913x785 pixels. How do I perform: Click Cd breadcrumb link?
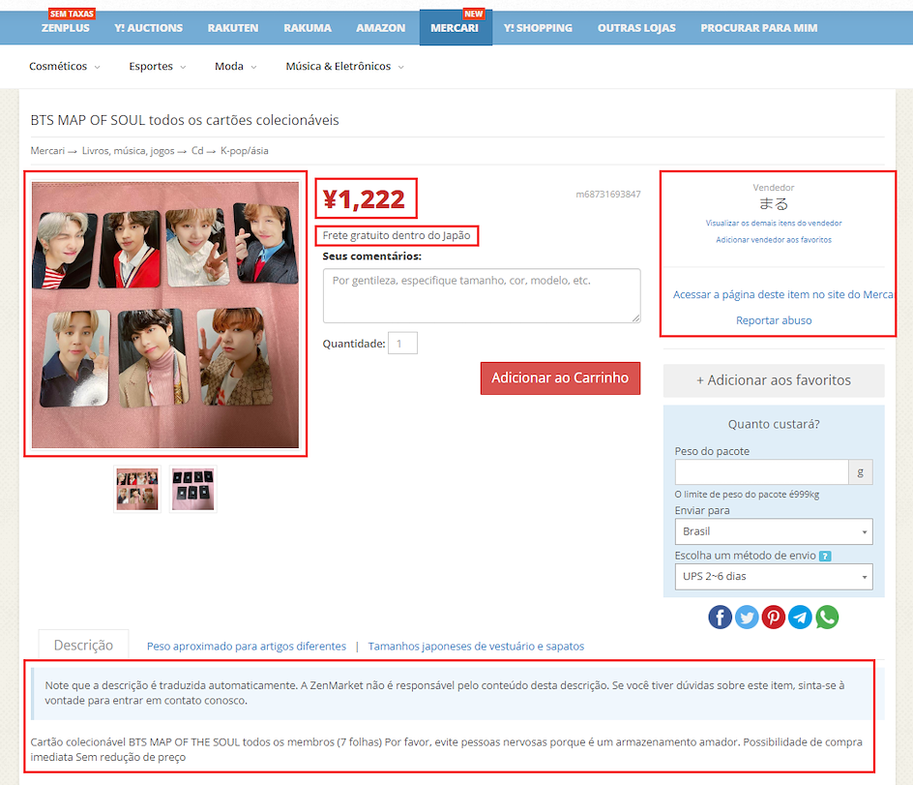[x=197, y=151]
